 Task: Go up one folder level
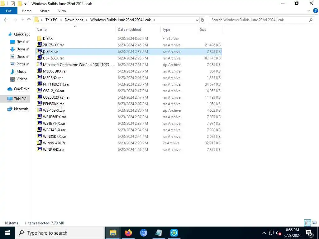(x=29, y=20)
